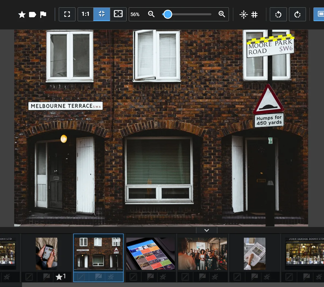Image resolution: width=324 pixels, height=287 pixels.
Task: Click the 56% zoom percentage field
Action: 135,14
